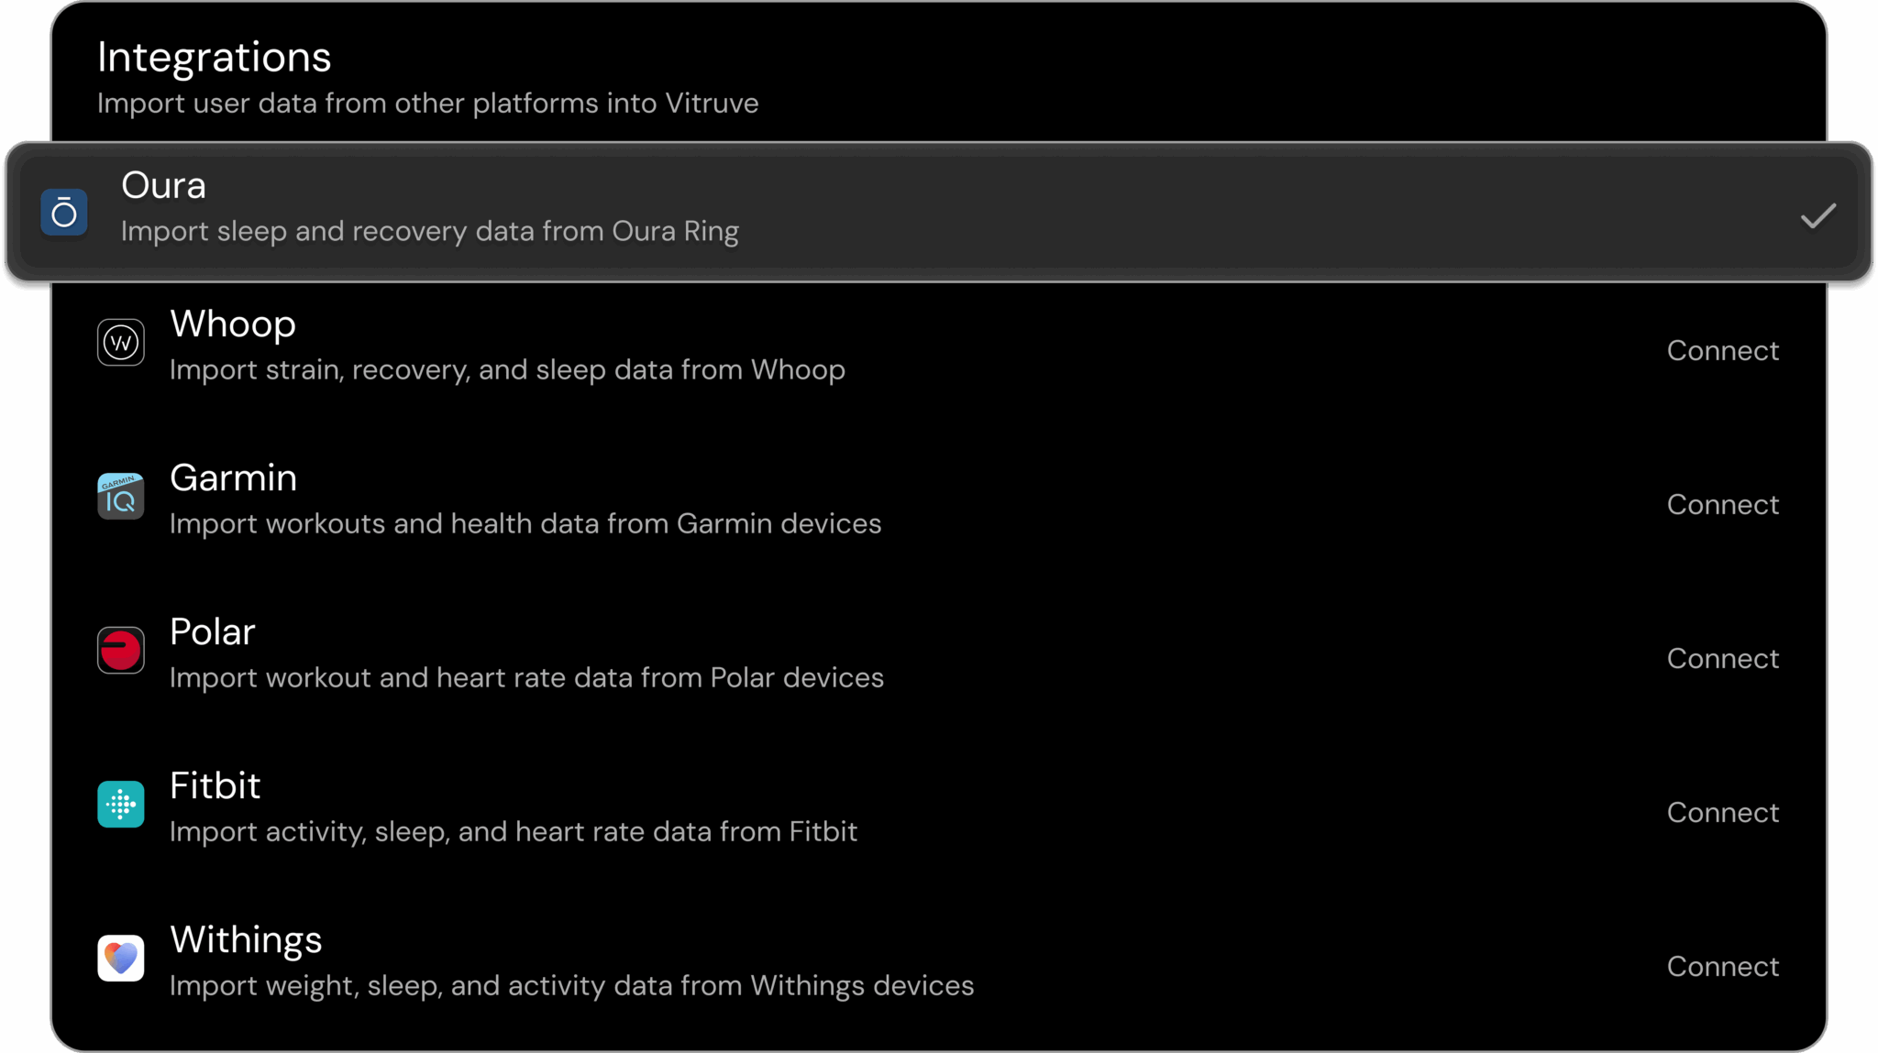Connect the Fitbit integration

[x=1722, y=813]
